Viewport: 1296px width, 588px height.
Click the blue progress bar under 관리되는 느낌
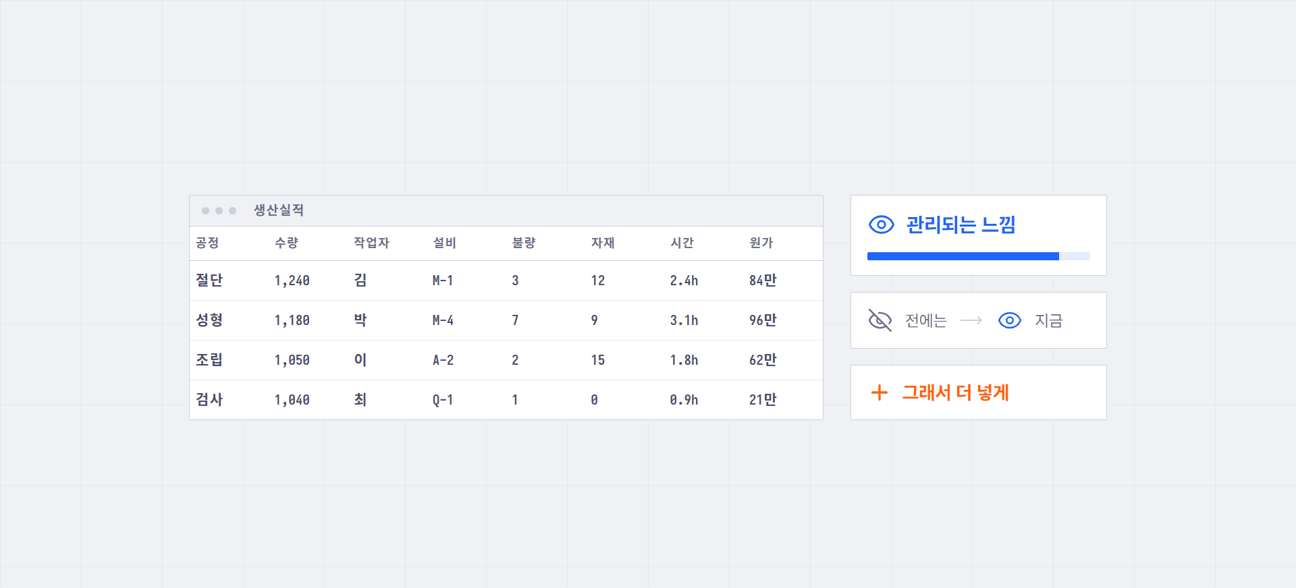pos(979,256)
